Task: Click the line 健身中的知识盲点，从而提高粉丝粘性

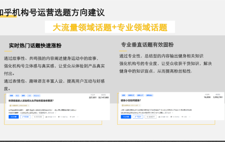Action: pos(156,71)
